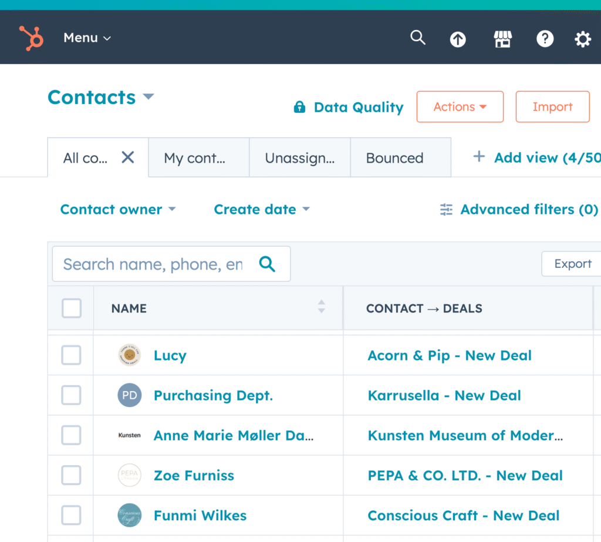Open Lucy's contact record
This screenshot has height=542, width=601.
click(170, 355)
